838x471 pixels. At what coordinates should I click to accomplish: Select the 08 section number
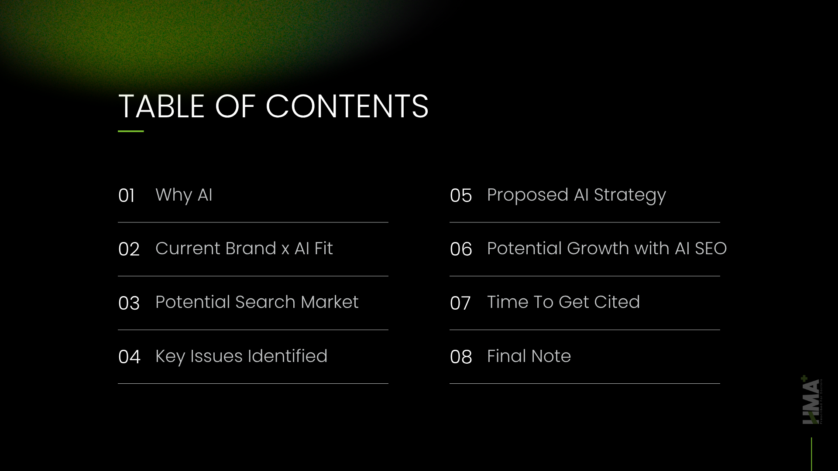point(461,357)
